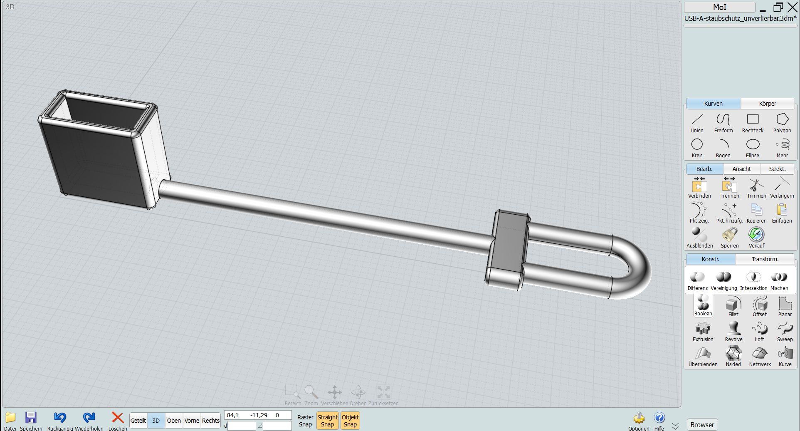800x431 pixels.
Task: Click the Ausblenden hide tool
Action: point(700,238)
